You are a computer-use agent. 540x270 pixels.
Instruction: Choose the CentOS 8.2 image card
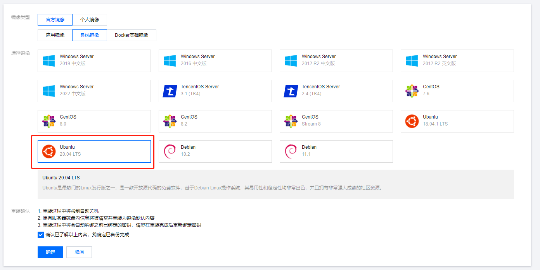pos(215,121)
